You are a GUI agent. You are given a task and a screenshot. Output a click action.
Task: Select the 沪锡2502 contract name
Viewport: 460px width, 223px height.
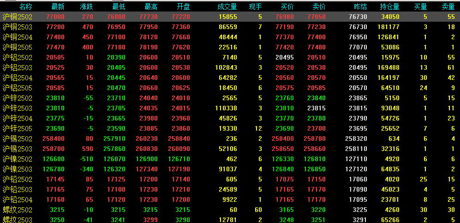tap(18, 139)
